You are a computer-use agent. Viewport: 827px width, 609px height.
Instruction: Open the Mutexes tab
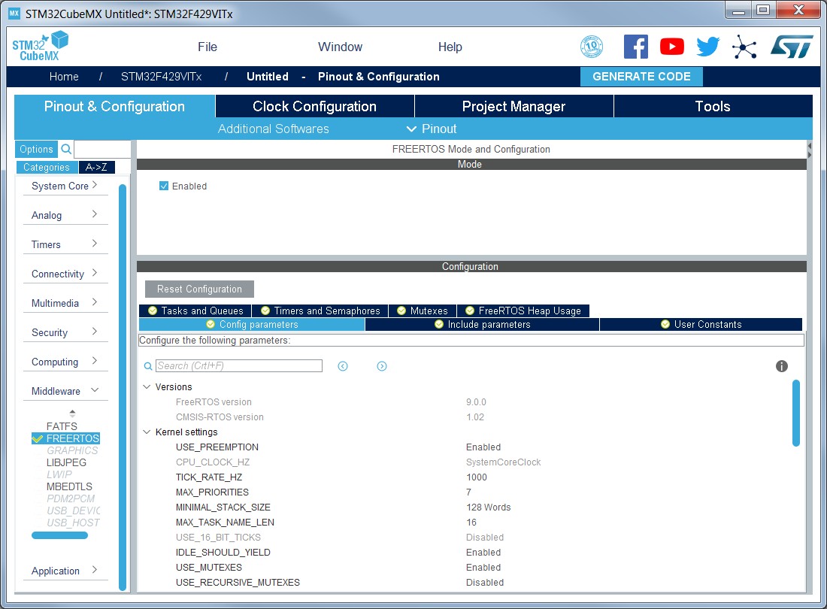(x=423, y=311)
